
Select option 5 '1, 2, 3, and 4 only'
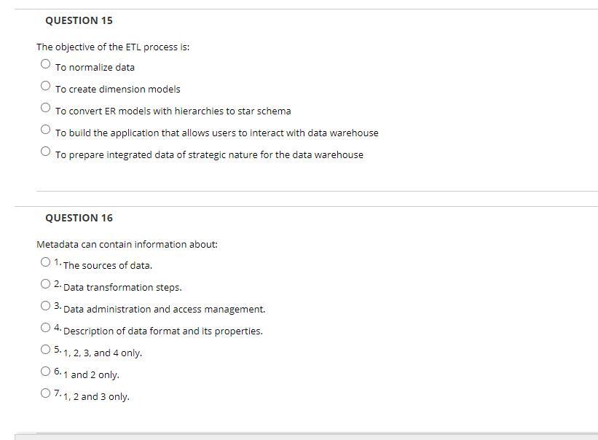click(x=45, y=348)
